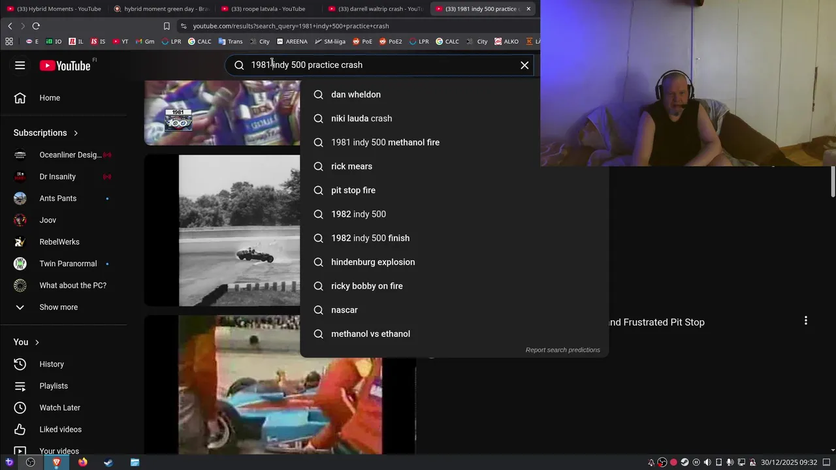
Task: Select the '1982 indy 500' suggestion
Action: pyautogui.click(x=454, y=214)
